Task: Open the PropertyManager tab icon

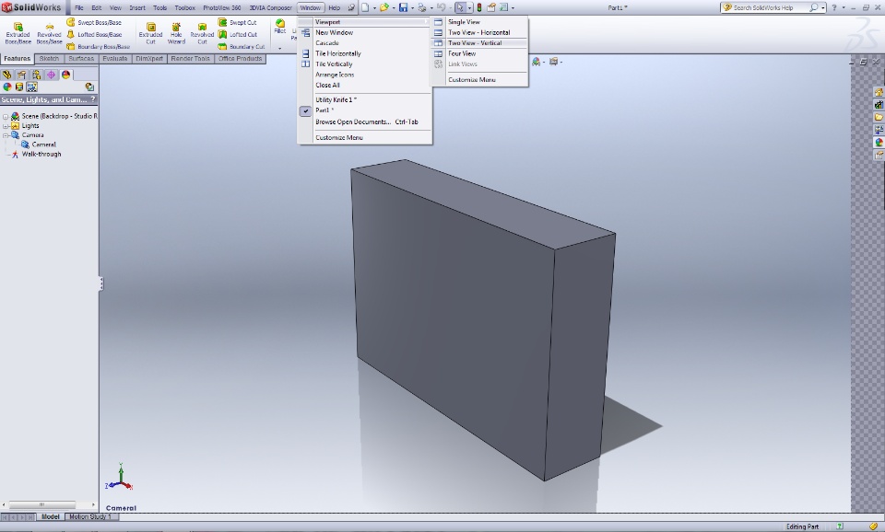Action: [x=21, y=75]
